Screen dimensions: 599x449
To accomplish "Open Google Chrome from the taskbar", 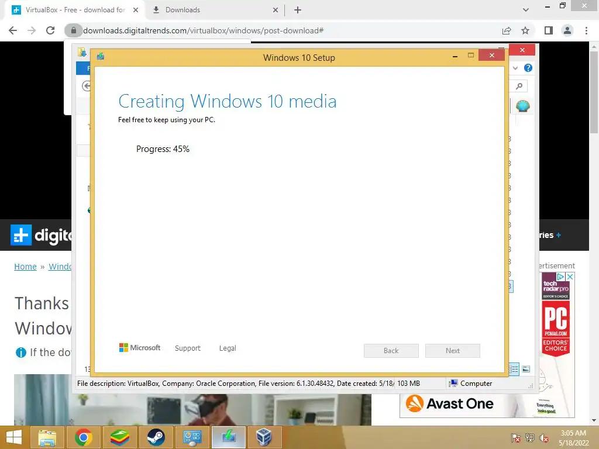I will pyautogui.click(x=83, y=437).
